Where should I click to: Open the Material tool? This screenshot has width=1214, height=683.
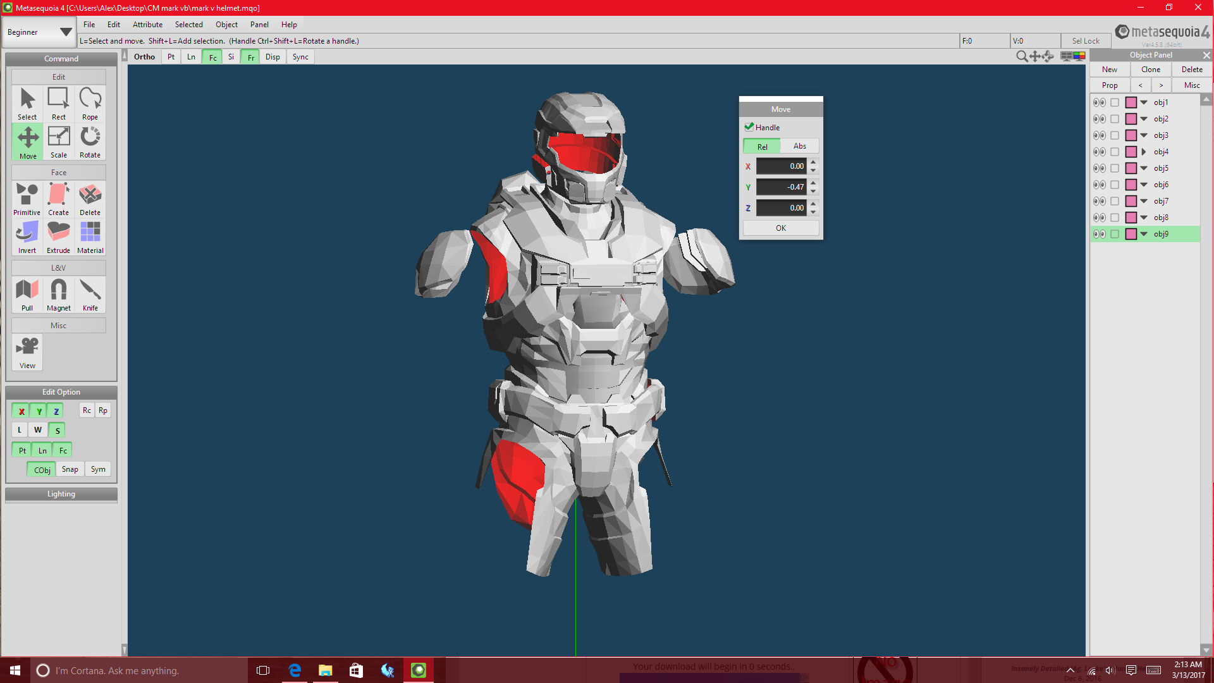90,237
